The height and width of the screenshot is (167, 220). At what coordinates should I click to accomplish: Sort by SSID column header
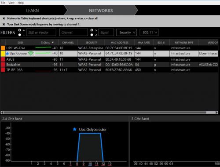[20, 43]
